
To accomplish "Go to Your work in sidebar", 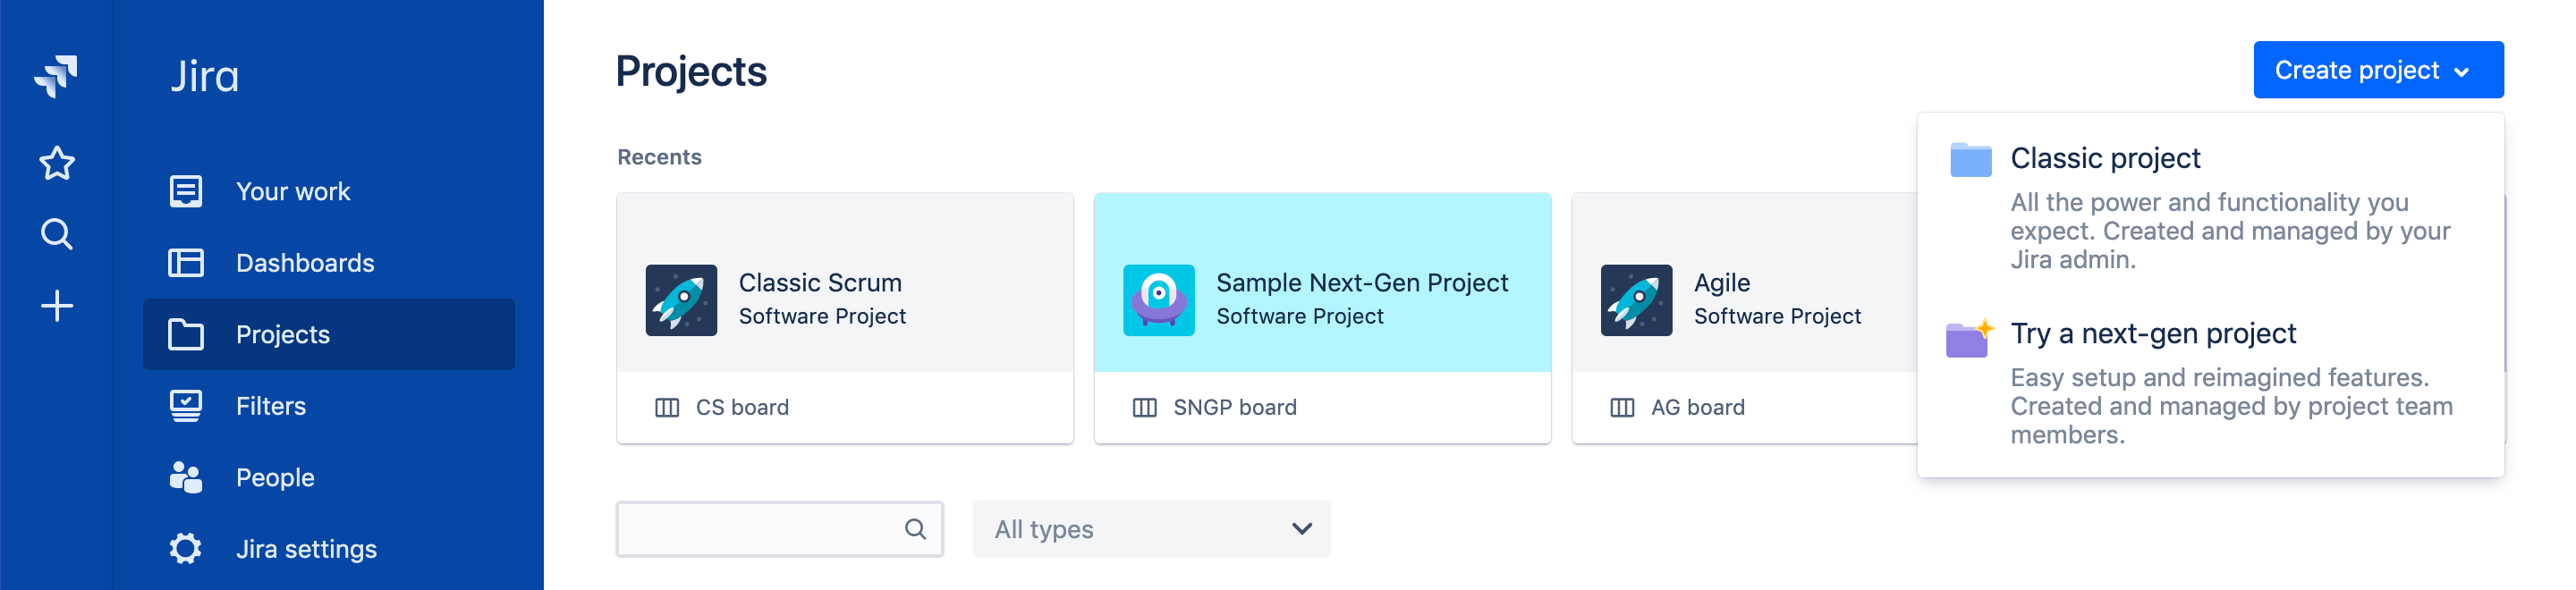I will (292, 191).
